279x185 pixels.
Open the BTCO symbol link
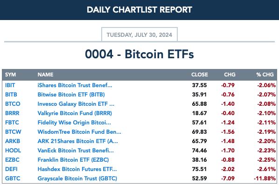click(x=13, y=104)
